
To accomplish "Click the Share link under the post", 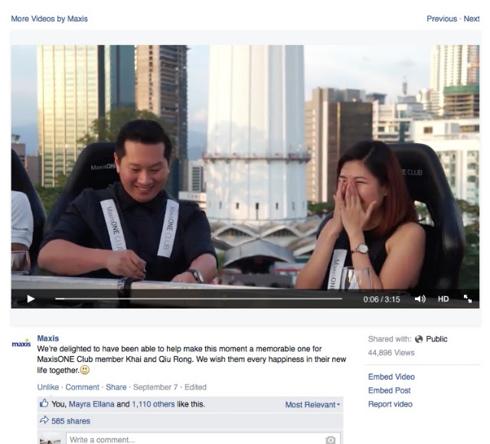I will click(116, 387).
